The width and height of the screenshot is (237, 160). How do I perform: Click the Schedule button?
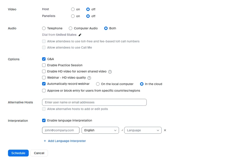click(x=18, y=153)
